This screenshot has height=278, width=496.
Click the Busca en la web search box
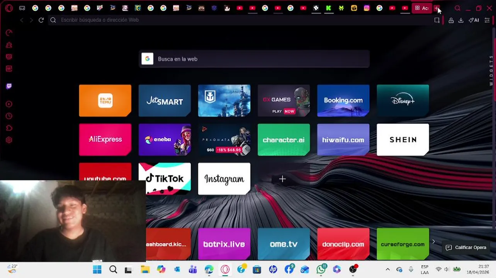[254, 59]
